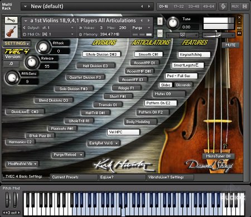Toggle the Keyswitching feature

[x=194, y=55]
